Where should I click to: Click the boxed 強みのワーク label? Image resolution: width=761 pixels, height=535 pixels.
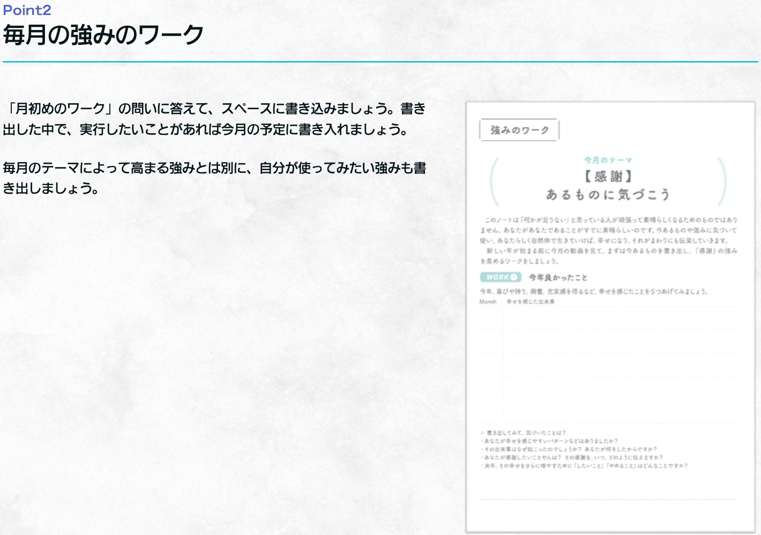[x=519, y=130]
